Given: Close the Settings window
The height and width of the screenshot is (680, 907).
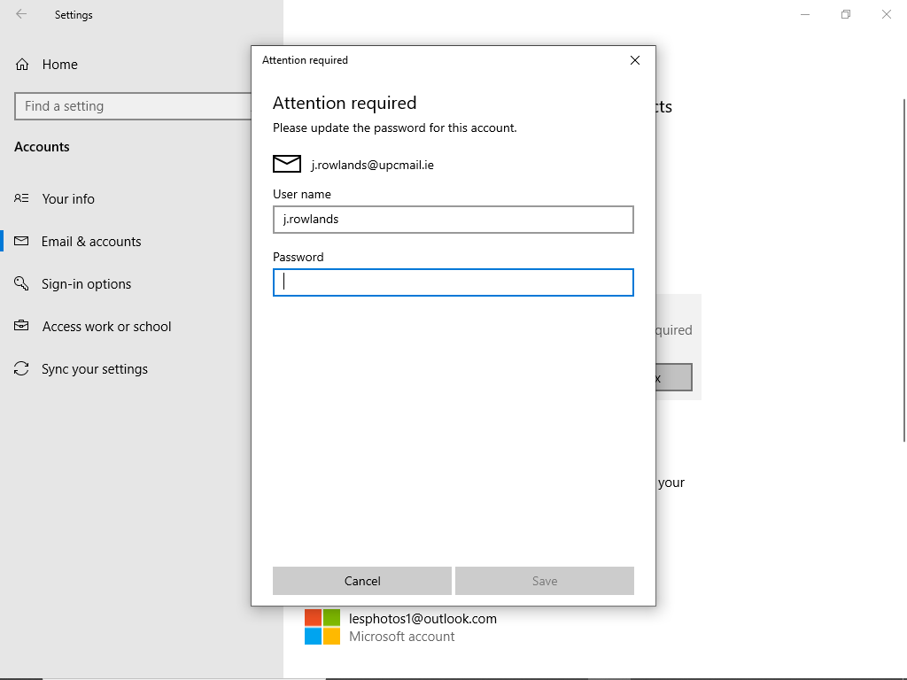Looking at the screenshot, I should pos(887,14).
